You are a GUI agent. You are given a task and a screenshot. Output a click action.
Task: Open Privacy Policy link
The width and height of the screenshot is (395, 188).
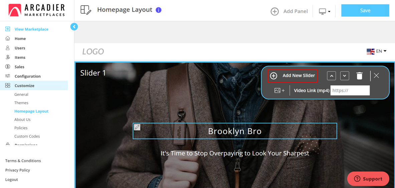point(18,170)
